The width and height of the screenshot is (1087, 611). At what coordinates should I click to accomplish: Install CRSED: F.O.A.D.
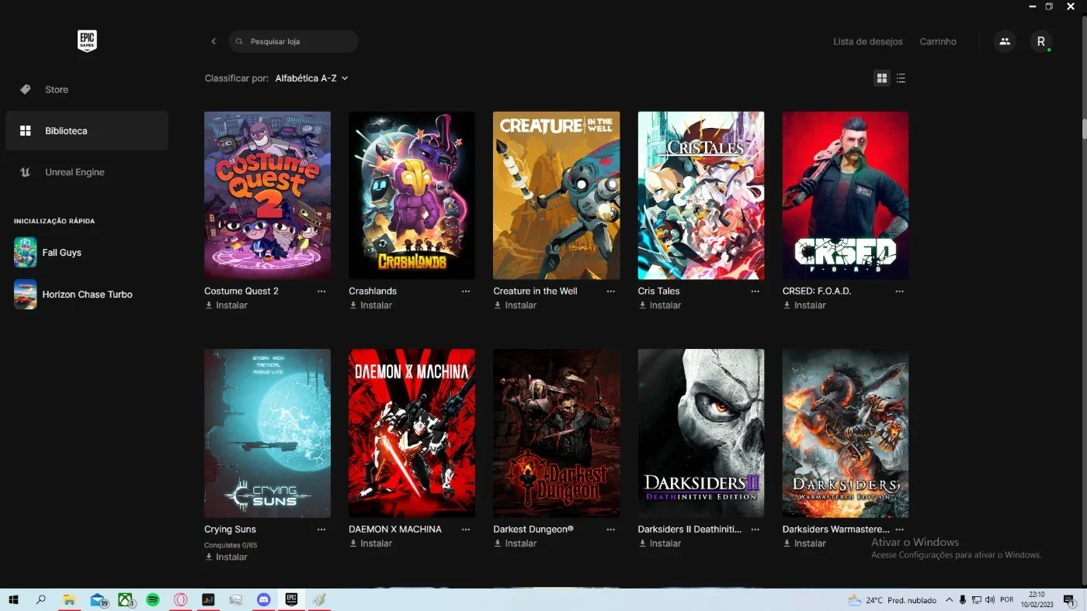click(804, 305)
